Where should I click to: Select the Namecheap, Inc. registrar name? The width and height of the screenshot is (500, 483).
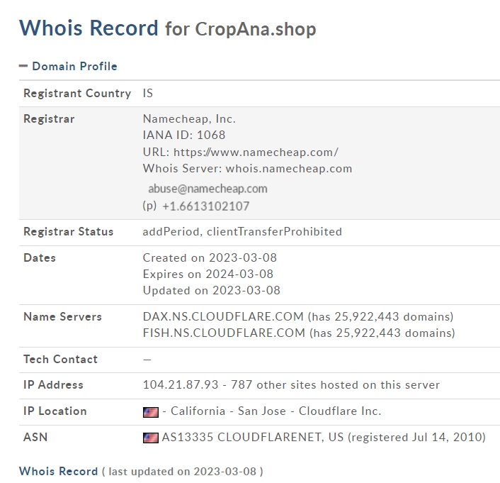[x=189, y=119]
